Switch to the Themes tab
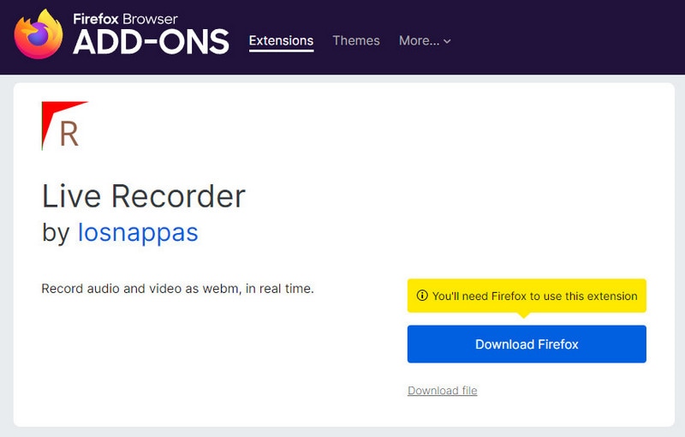Image resolution: width=685 pixels, height=437 pixels. (x=356, y=40)
